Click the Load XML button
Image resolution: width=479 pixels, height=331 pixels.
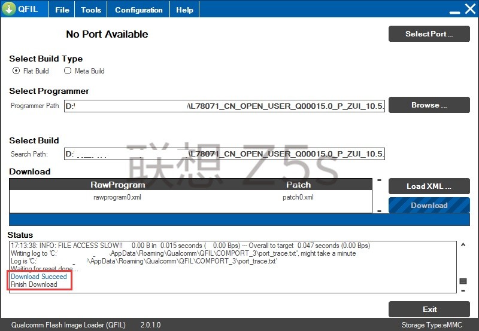pyautogui.click(x=429, y=186)
